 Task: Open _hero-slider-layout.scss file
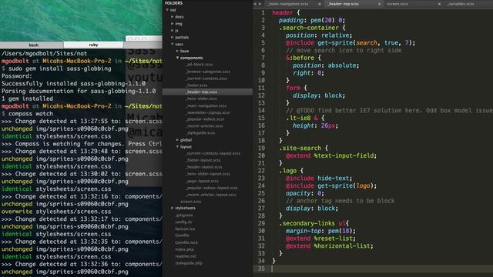tap(208, 174)
